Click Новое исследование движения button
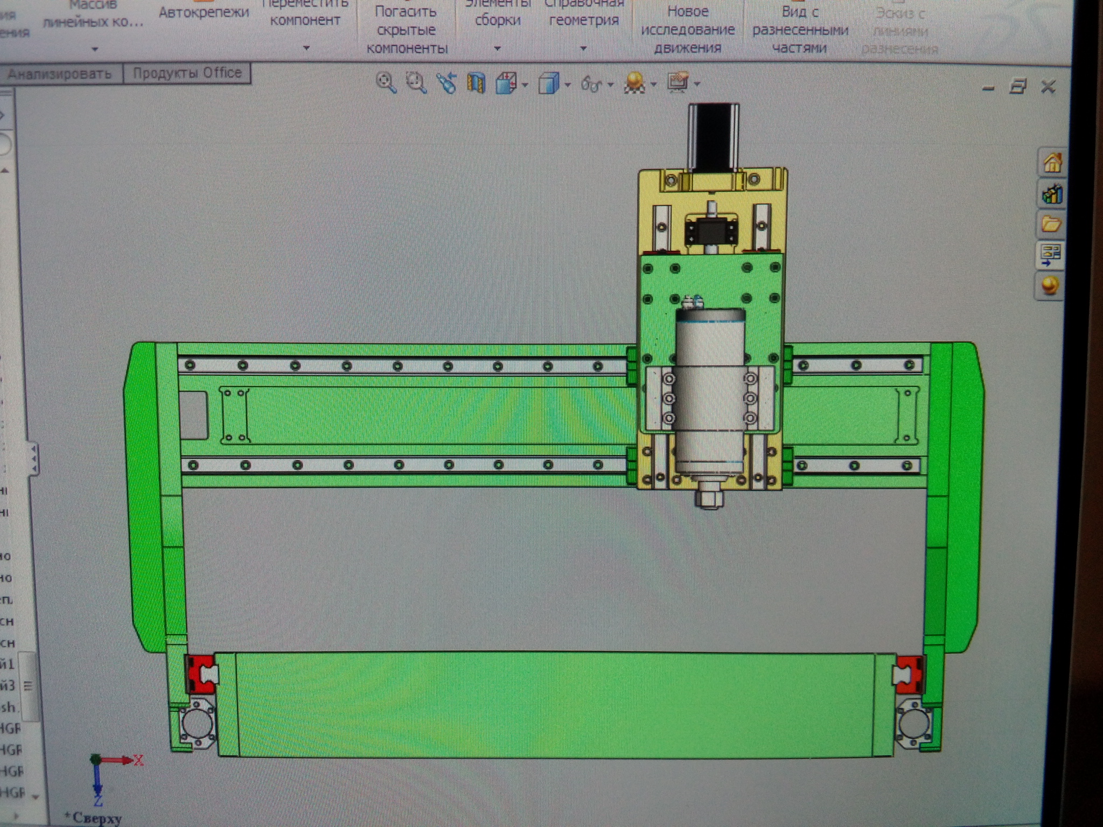The height and width of the screenshot is (827, 1103). click(687, 29)
